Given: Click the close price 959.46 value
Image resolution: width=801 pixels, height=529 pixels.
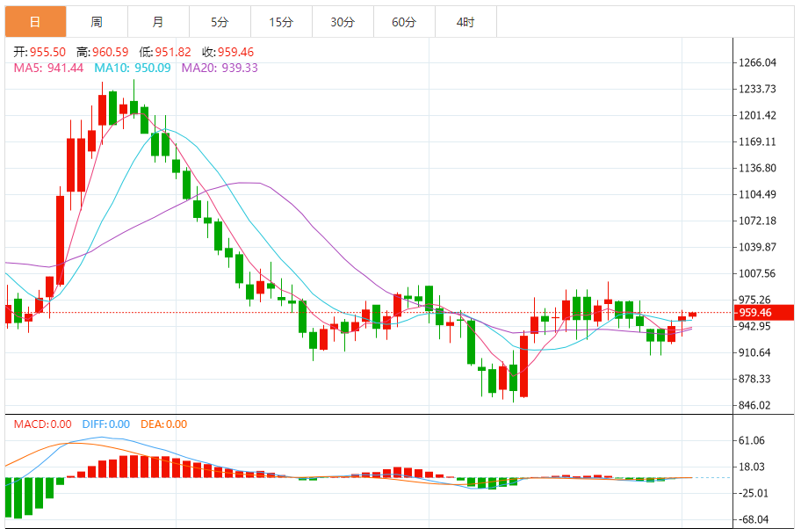Looking at the screenshot, I should (x=235, y=52).
